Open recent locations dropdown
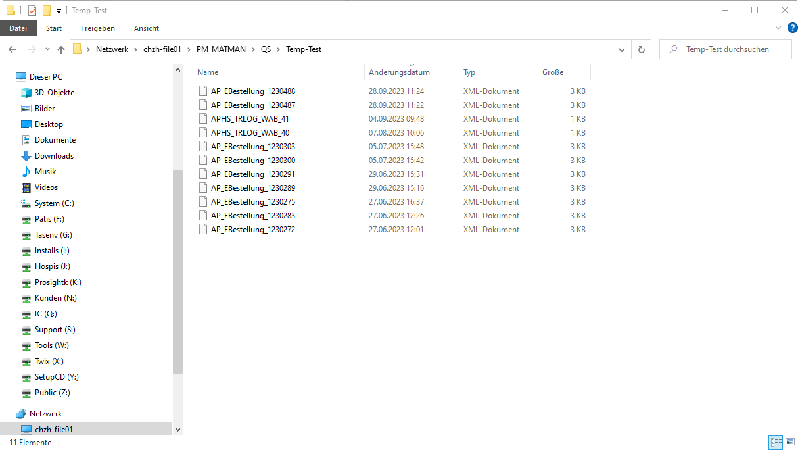The width and height of the screenshot is (800, 450). tap(47, 49)
